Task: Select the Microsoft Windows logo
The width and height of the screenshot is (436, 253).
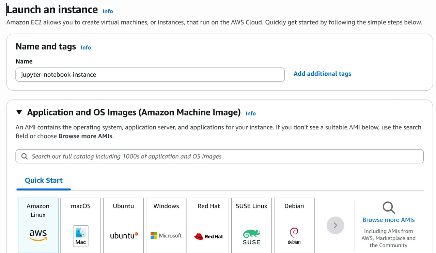Action: point(166,235)
